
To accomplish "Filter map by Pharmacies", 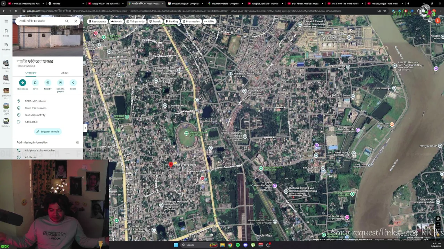I will 190,21.
